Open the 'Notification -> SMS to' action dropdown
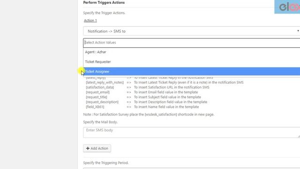 pyautogui.click(x=192, y=31)
